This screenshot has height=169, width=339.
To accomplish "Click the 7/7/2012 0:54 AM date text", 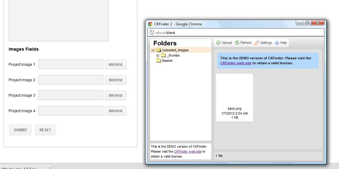I will point(235,113).
